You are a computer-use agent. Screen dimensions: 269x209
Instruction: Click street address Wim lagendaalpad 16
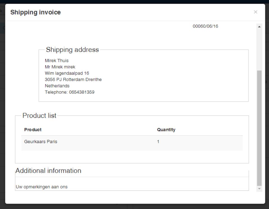coord(67,73)
